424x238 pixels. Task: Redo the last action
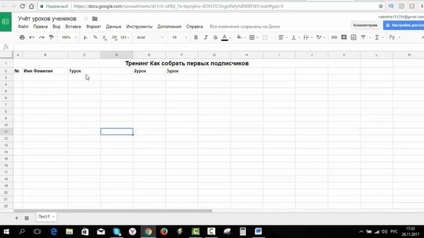pyautogui.click(x=41, y=38)
